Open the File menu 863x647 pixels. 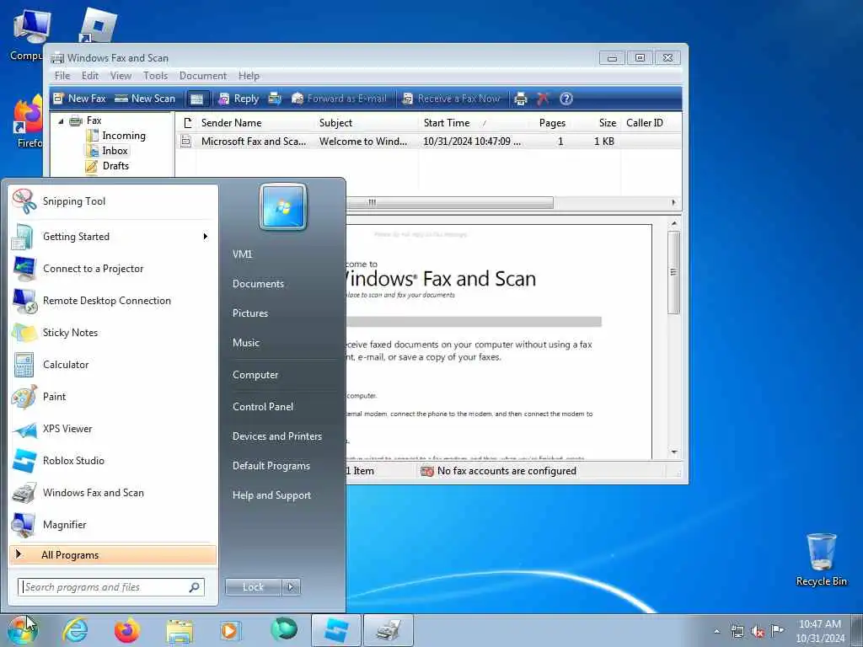(62, 76)
